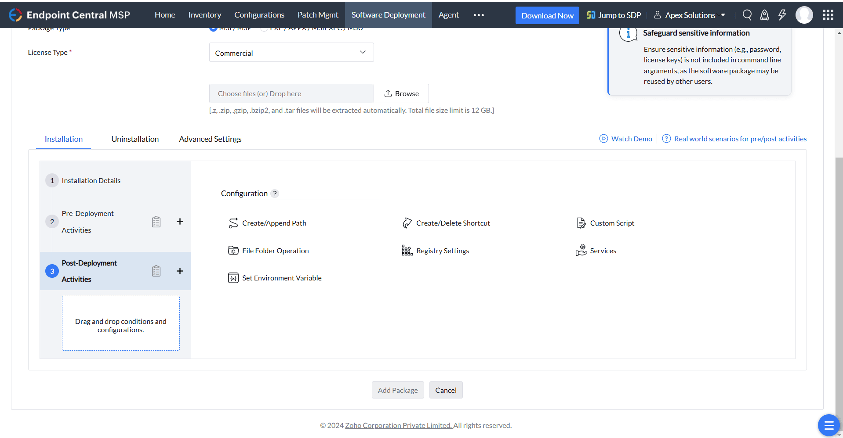Open the quick actions lightning bolt icon
The height and width of the screenshot is (438, 843).
(x=782, y=15)
